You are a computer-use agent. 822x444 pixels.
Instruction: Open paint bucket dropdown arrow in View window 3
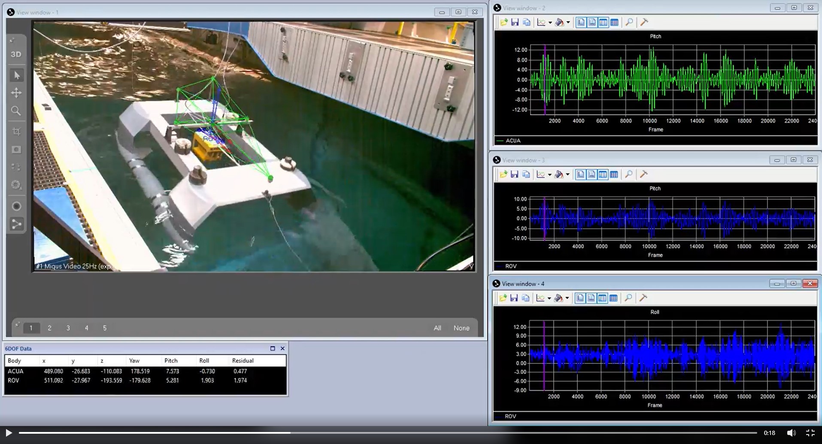point(567,175)
